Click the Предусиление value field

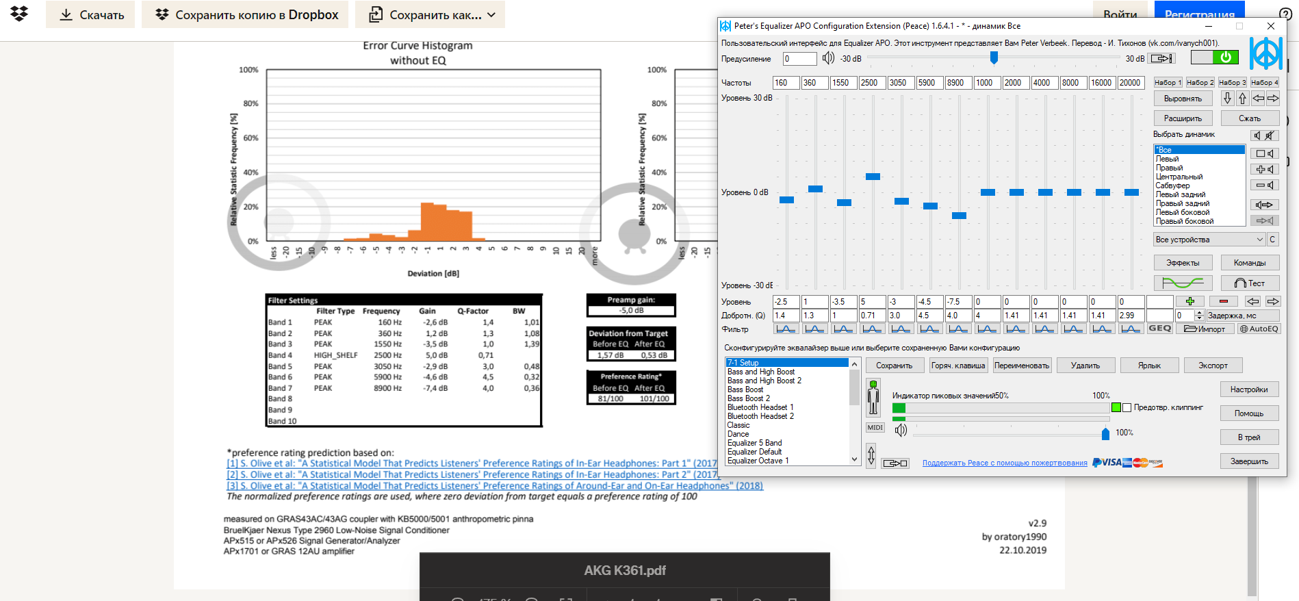coord(800,59)
